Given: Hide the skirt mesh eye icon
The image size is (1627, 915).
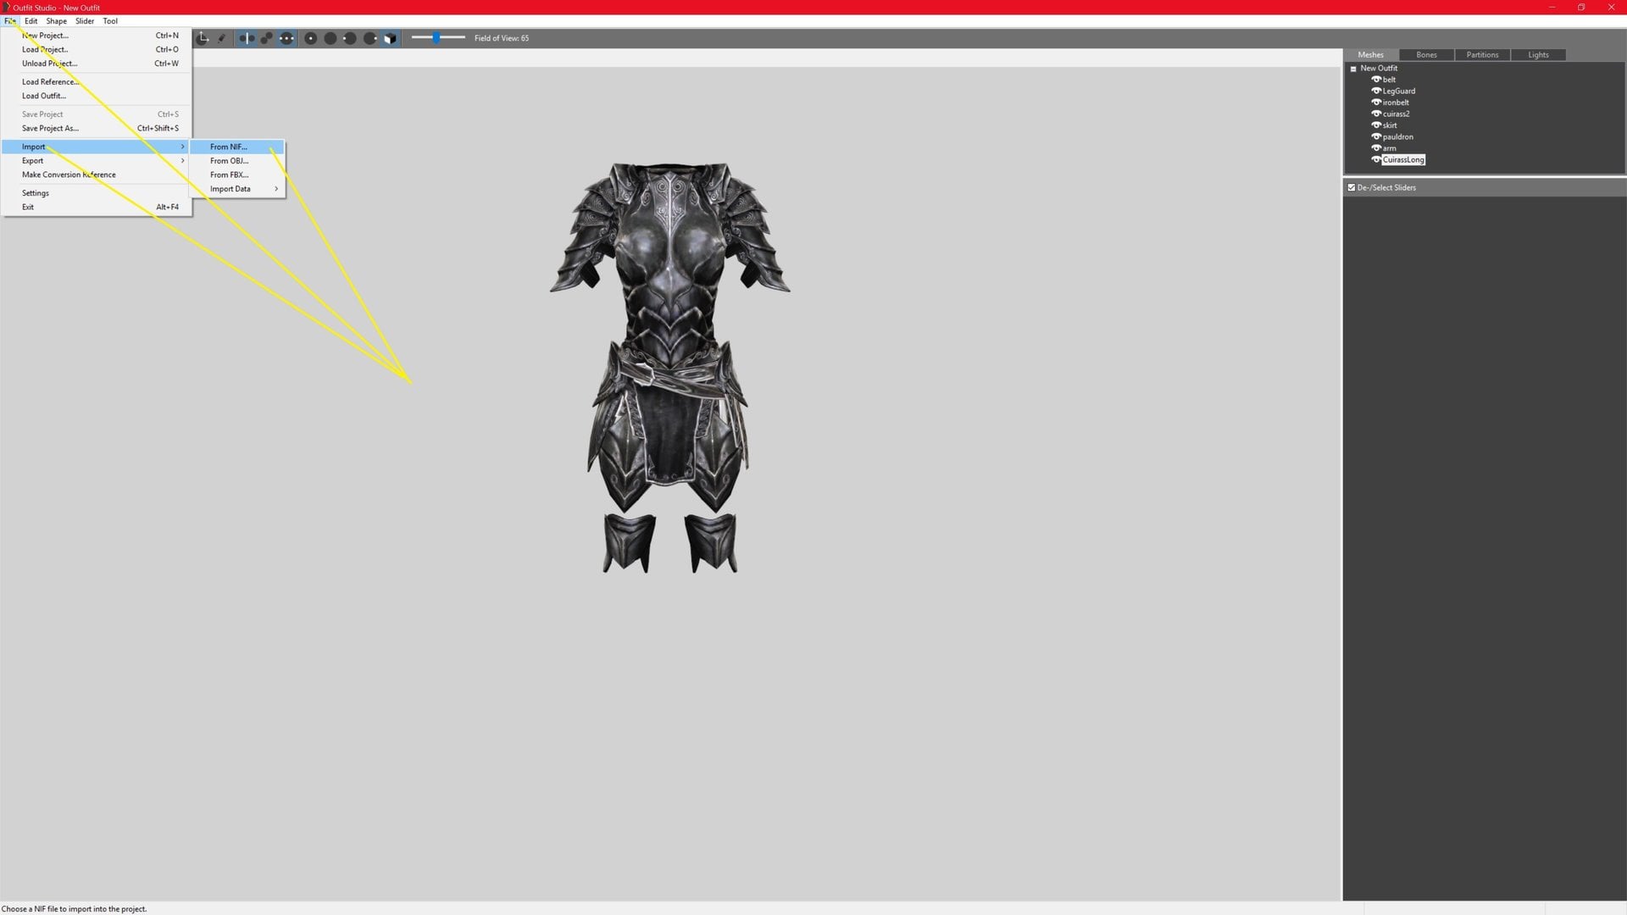Looking at the screenshot, I should tap(1376, 125).
